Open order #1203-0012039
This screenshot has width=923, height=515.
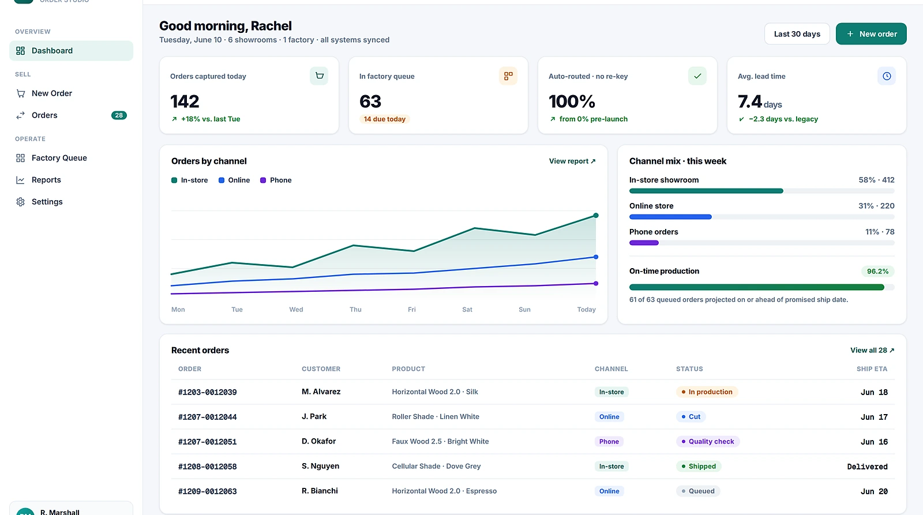tap(208, 392)
